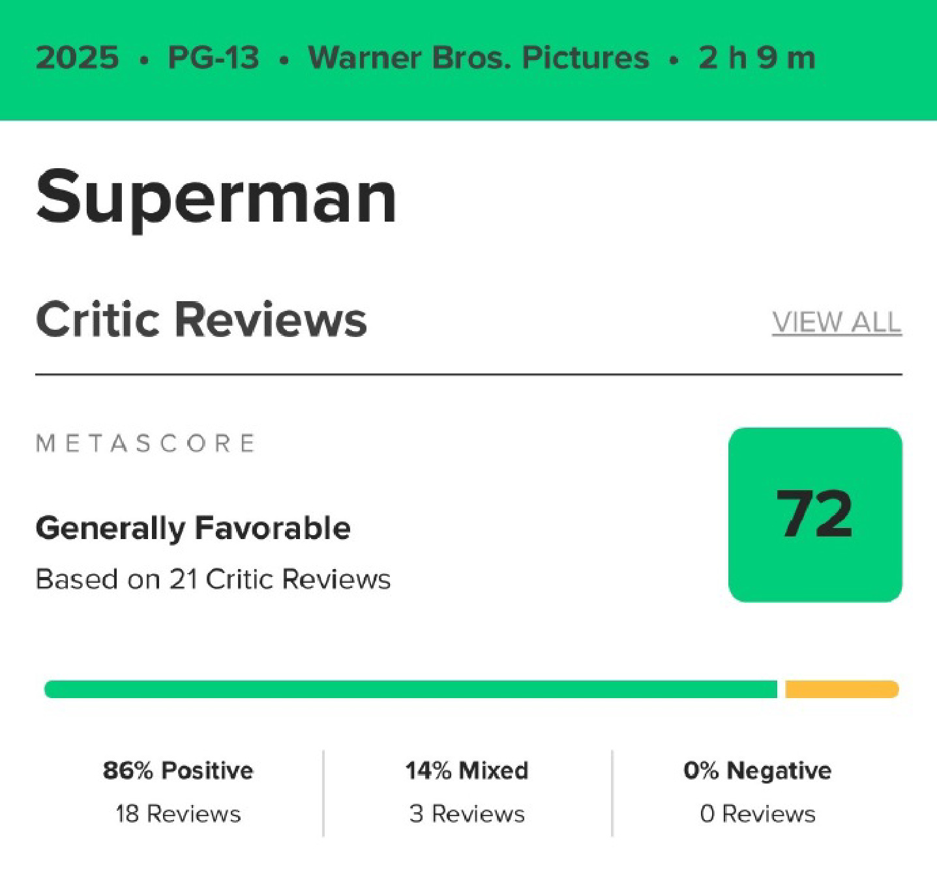Image resolution: width=937 pixels, height=880 pixels.
Task: Click the PG-13 rating label
Action: click(213, 57)
